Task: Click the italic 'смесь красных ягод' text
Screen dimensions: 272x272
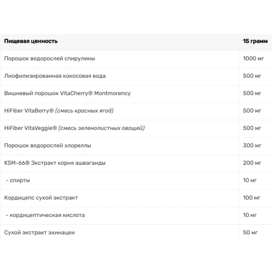Action: (x=84, y=110)
